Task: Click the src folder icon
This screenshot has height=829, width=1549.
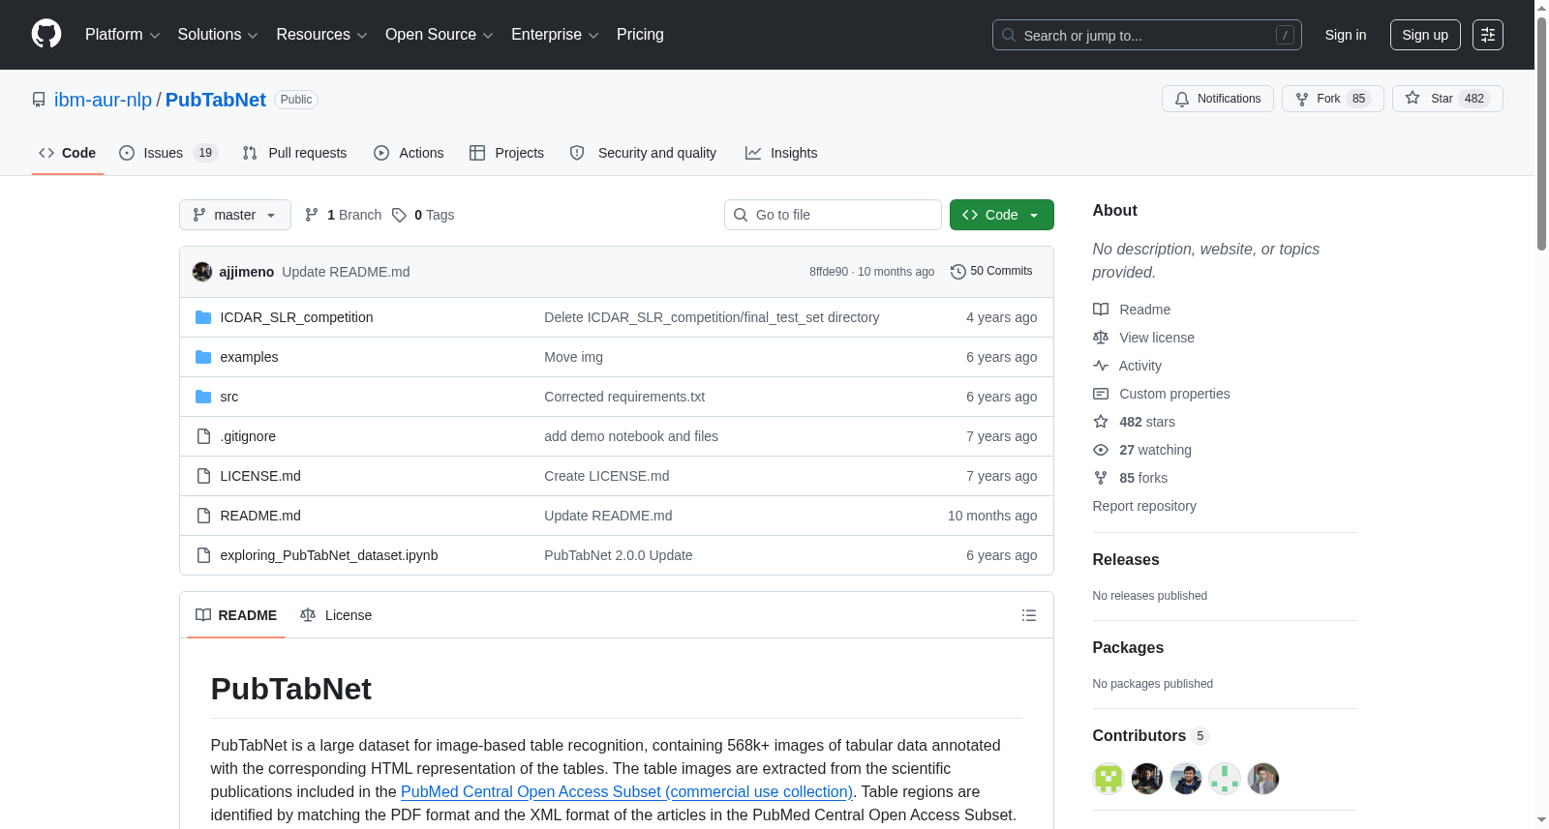Action: 203,397
